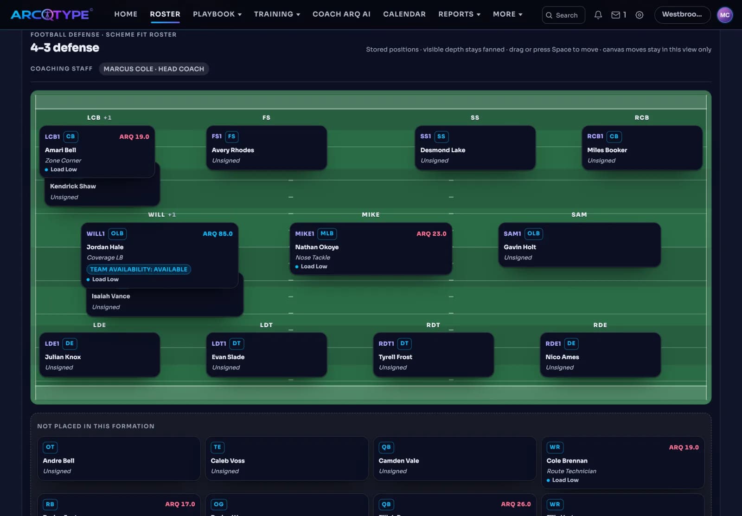This screenshot has height=516, width=742.
Task: Click the TE badge on Caleb Voss
Action: [x=217, y=447]
